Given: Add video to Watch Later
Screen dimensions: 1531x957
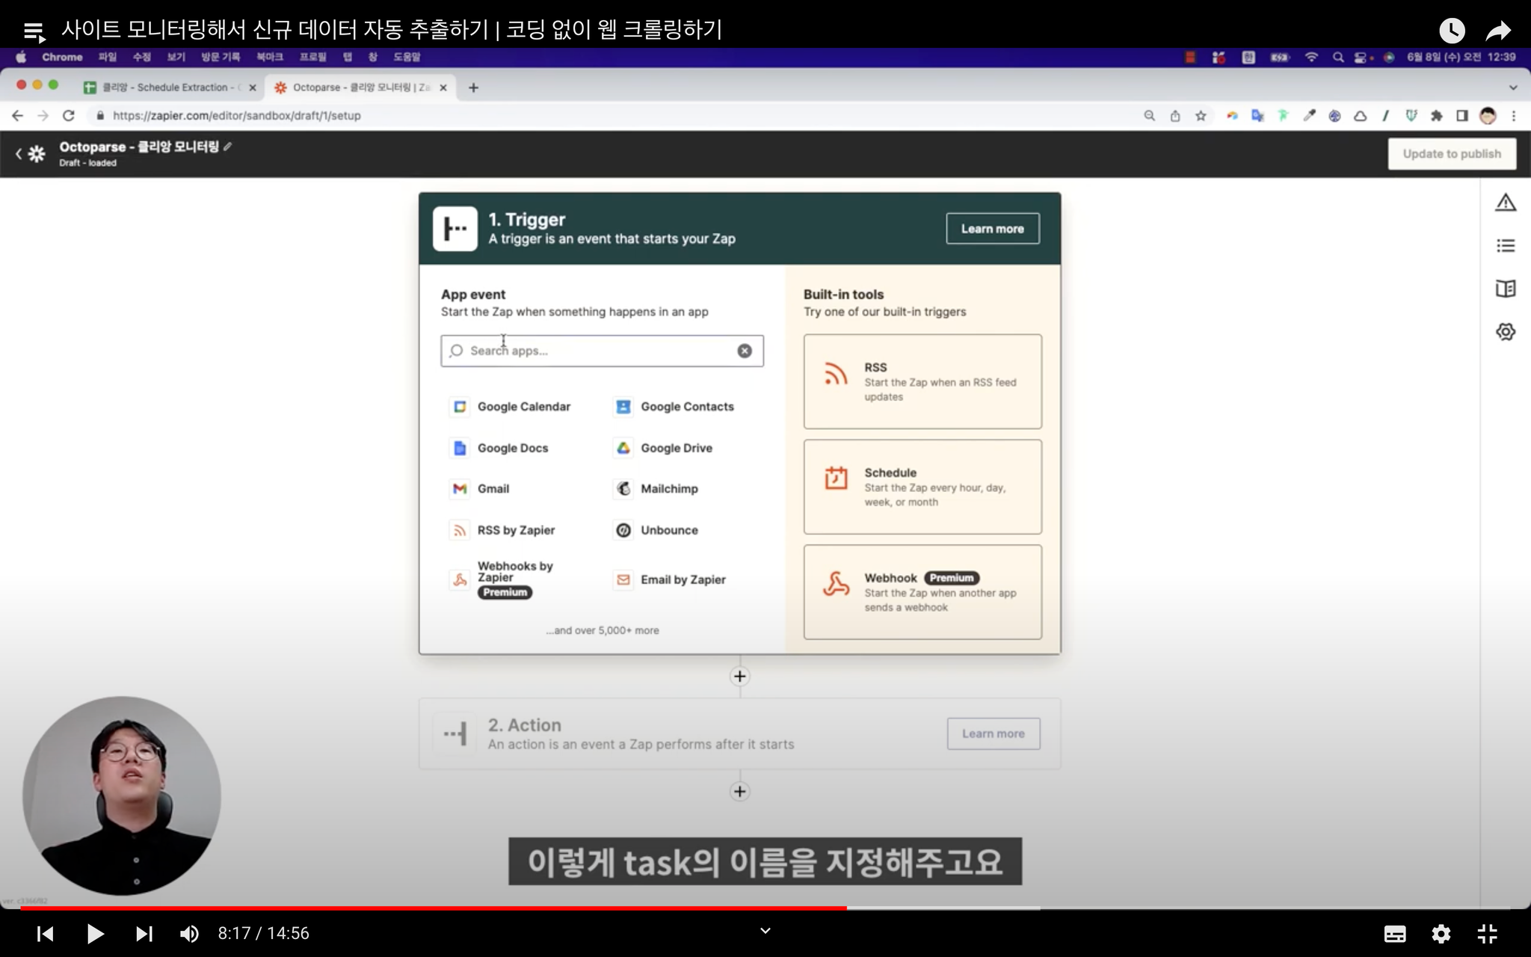Looking at the screenshot, I should pyautogui.click(x=1452, y=31).
